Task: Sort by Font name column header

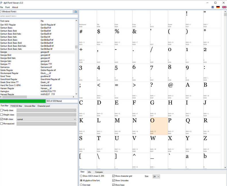Action: coord(20,21)
